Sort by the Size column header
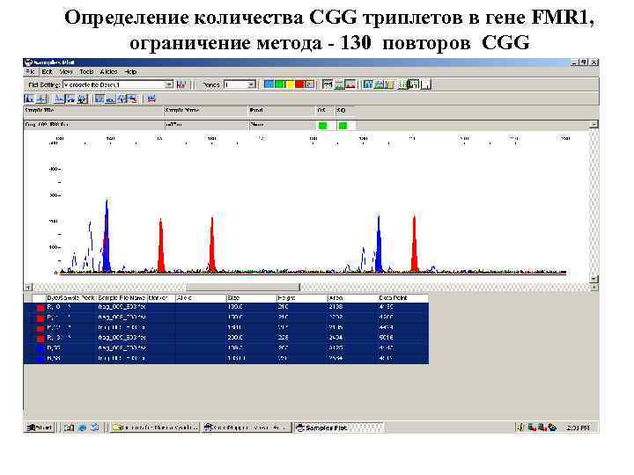Viewport: 634px width, 475px height. [x=251, y=298]
